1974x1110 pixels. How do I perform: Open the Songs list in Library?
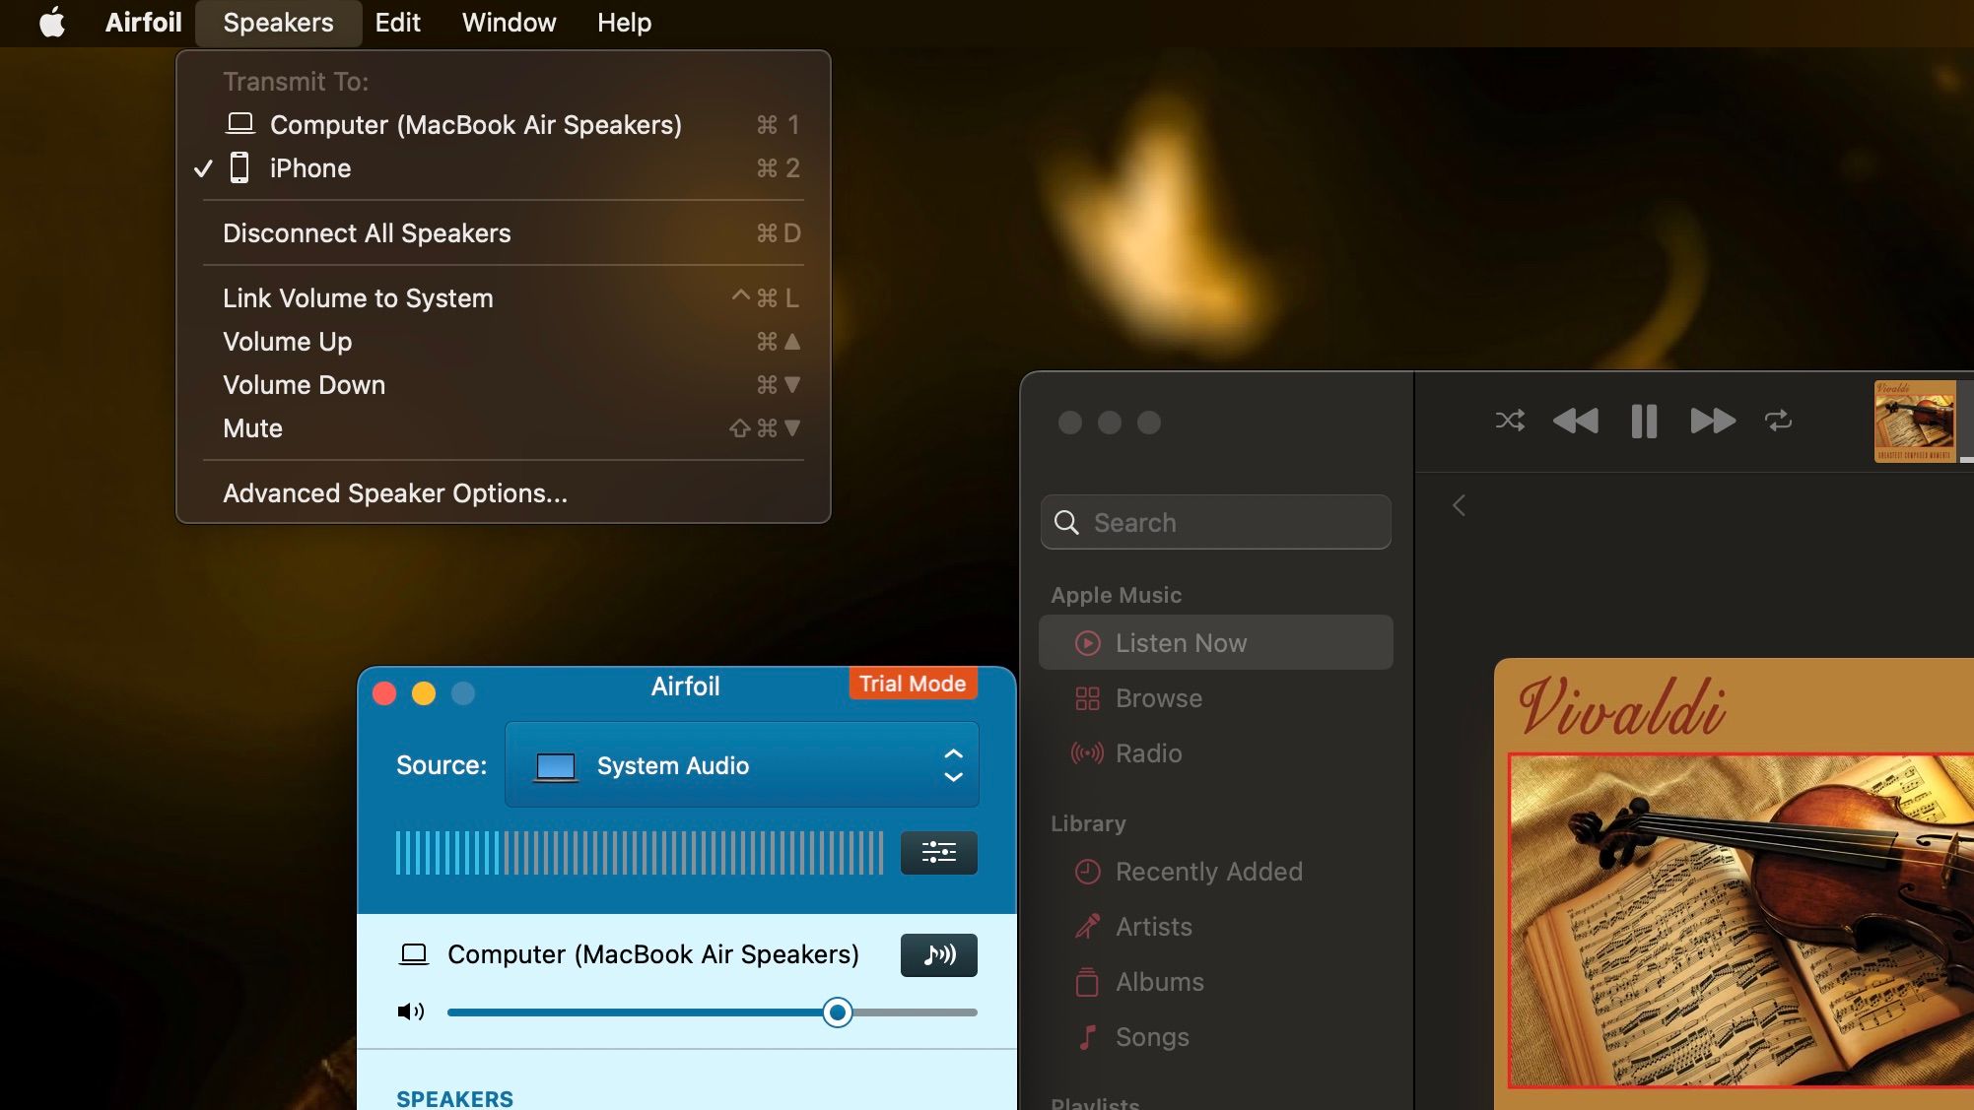tap(1150, 1036)
